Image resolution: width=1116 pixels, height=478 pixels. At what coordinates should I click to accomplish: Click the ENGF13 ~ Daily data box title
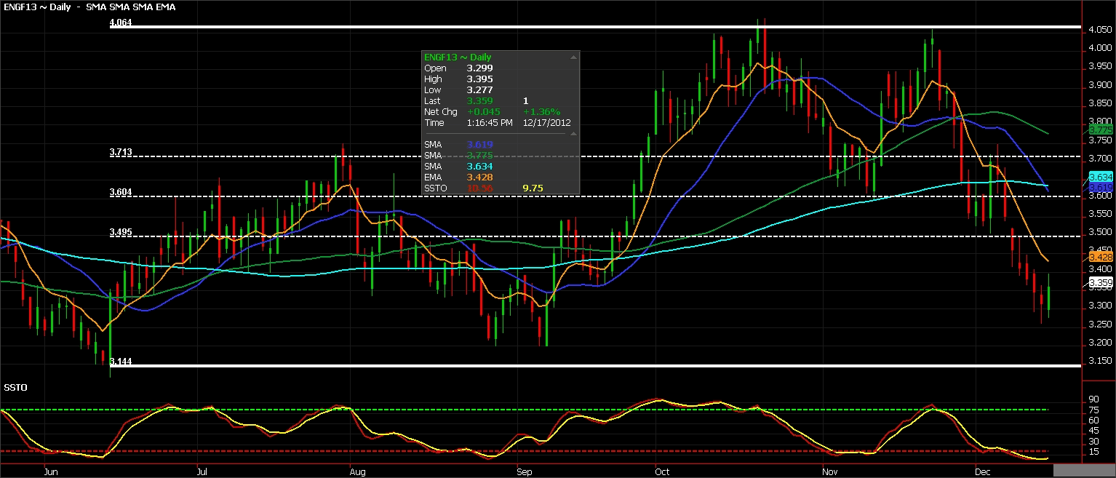(458, 57)
